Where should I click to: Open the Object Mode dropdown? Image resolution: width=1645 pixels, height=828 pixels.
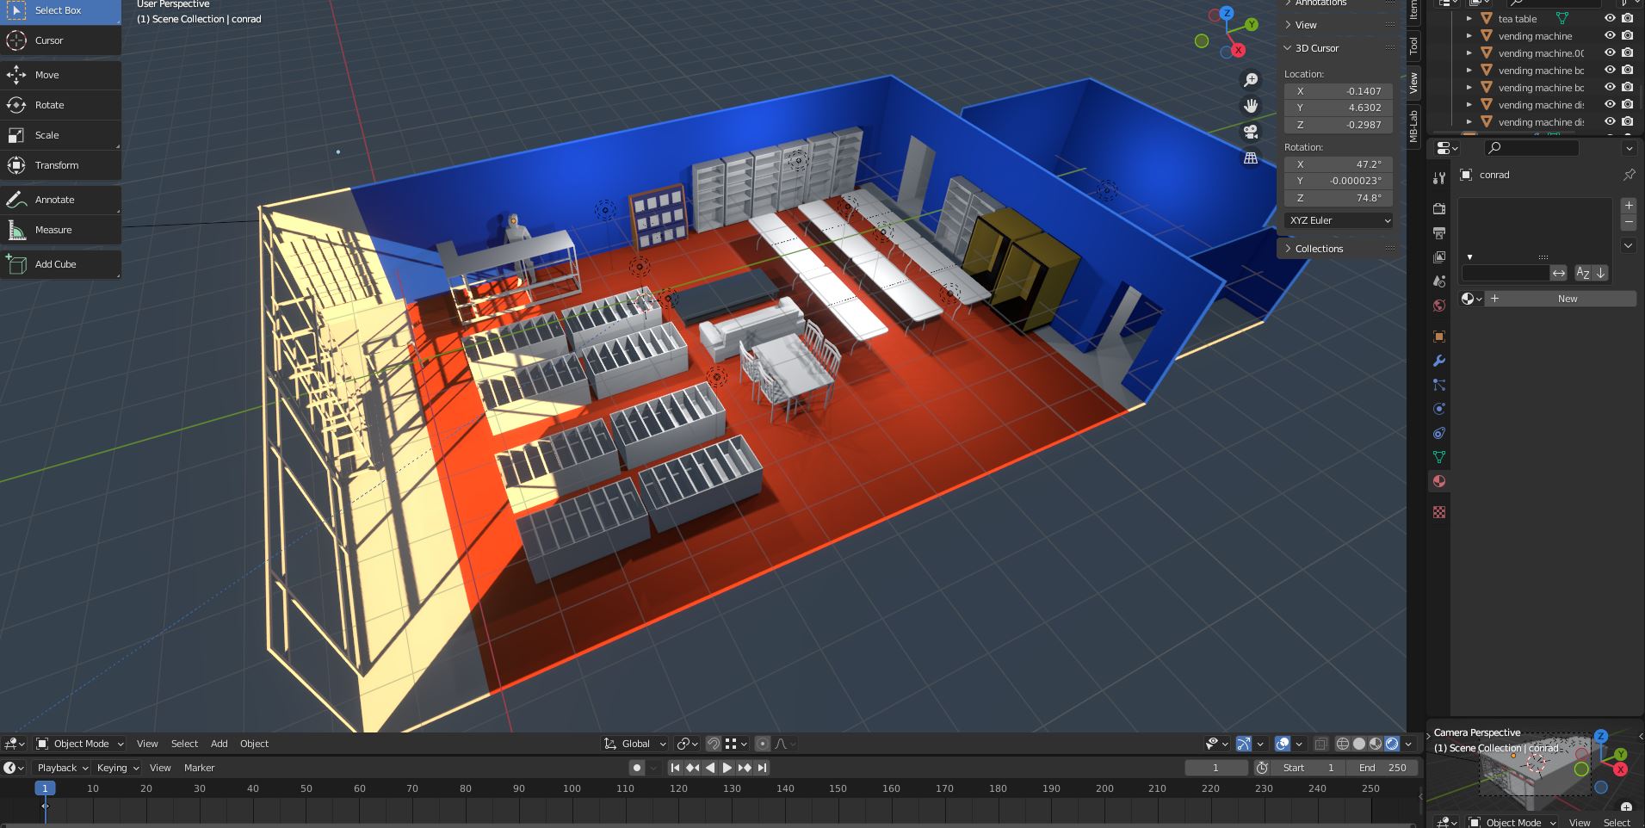[x=80, y=744]
